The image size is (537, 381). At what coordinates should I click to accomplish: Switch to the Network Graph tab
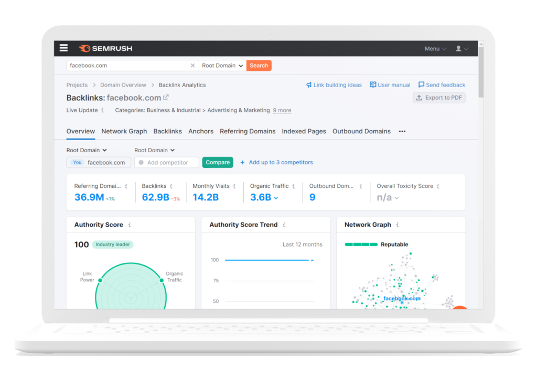124,131
